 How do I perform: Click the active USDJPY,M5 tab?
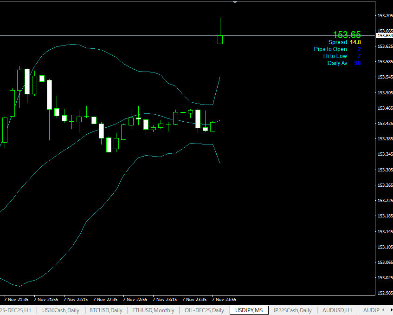click(x=249, y=310)
